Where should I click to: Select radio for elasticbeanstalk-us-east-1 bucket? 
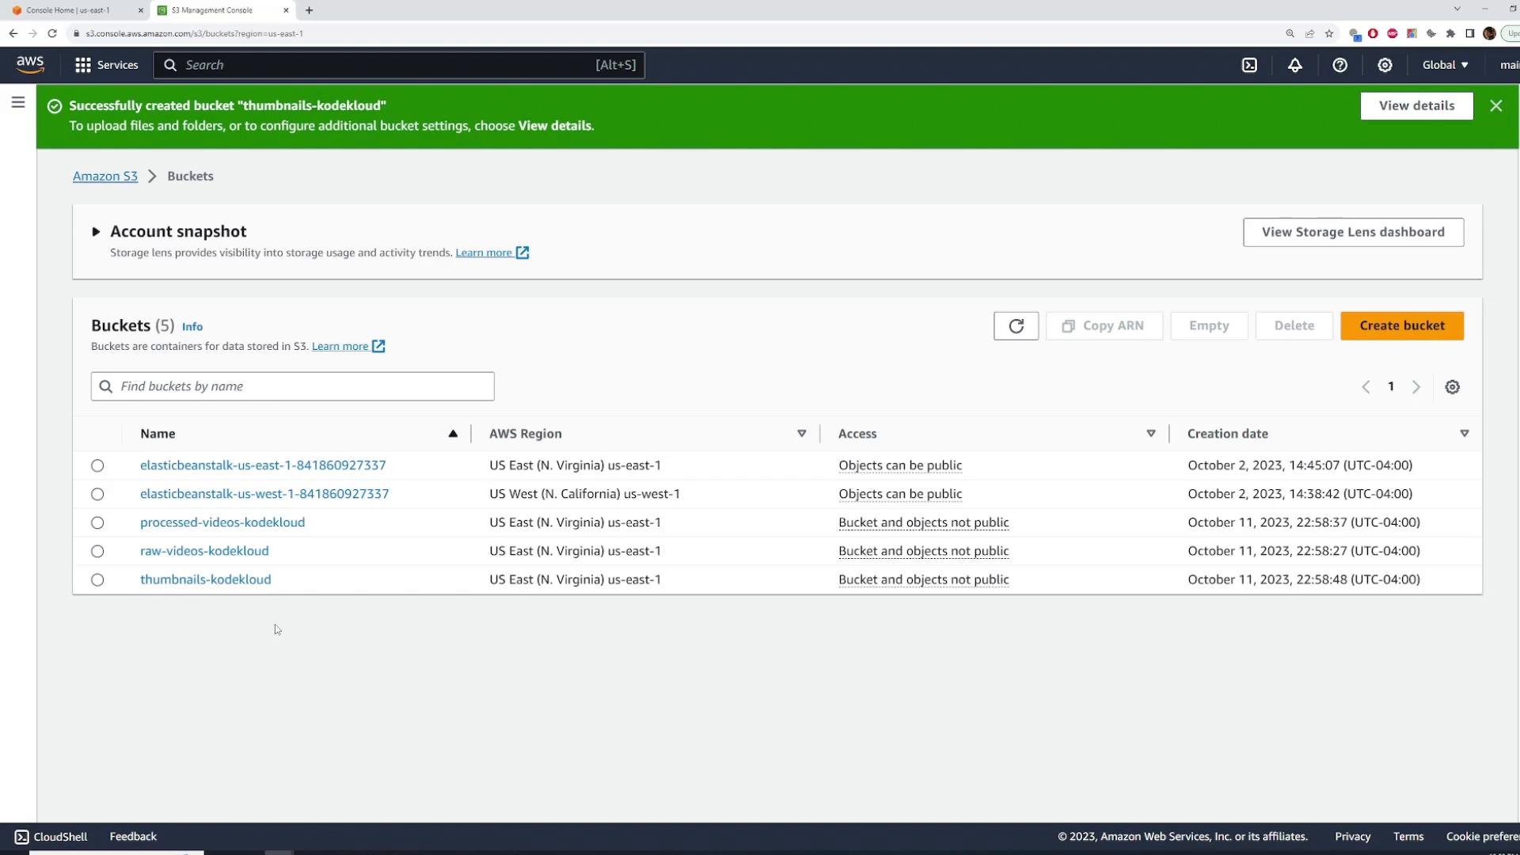pos(97,465)
